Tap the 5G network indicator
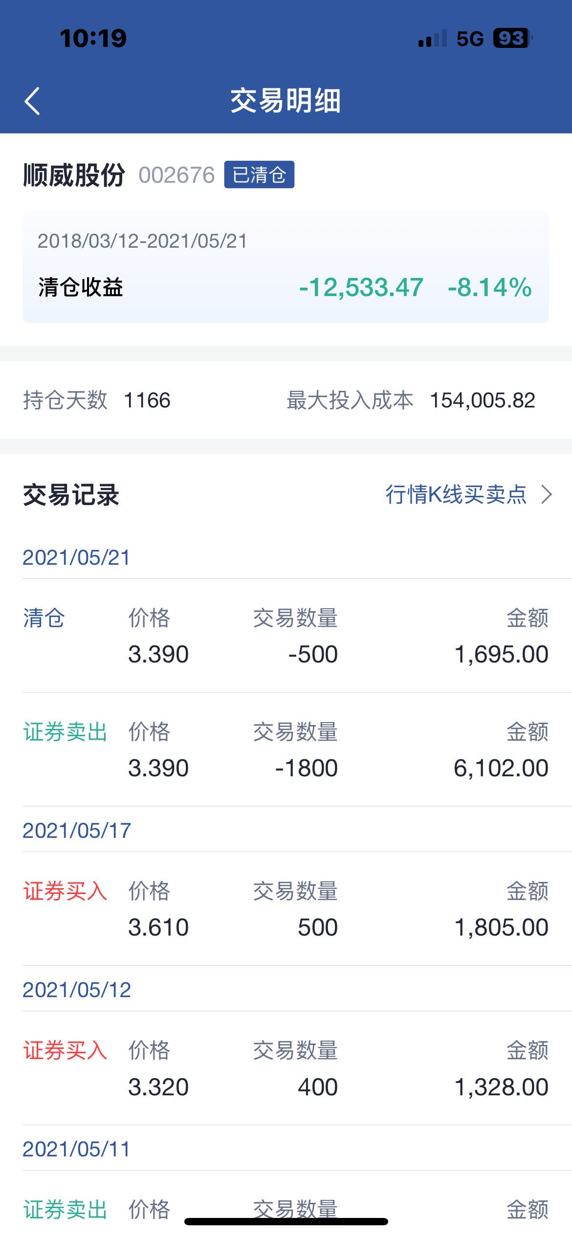Screen dimensions: 572x1237 pyautogui.click(x=470, y=39)
